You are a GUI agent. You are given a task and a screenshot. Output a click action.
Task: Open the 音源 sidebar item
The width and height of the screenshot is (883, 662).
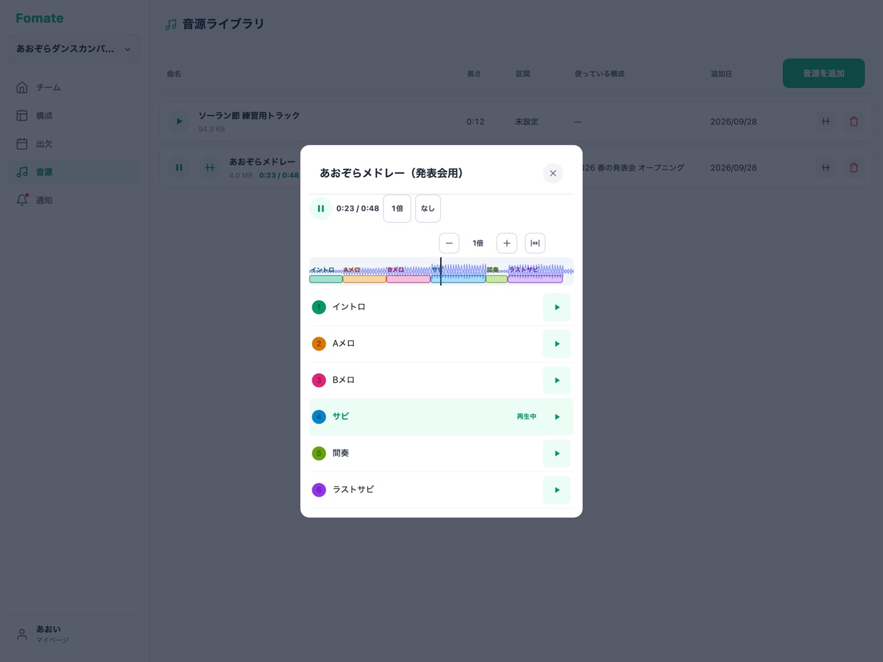pyautogui.click(x=74, y=172)
